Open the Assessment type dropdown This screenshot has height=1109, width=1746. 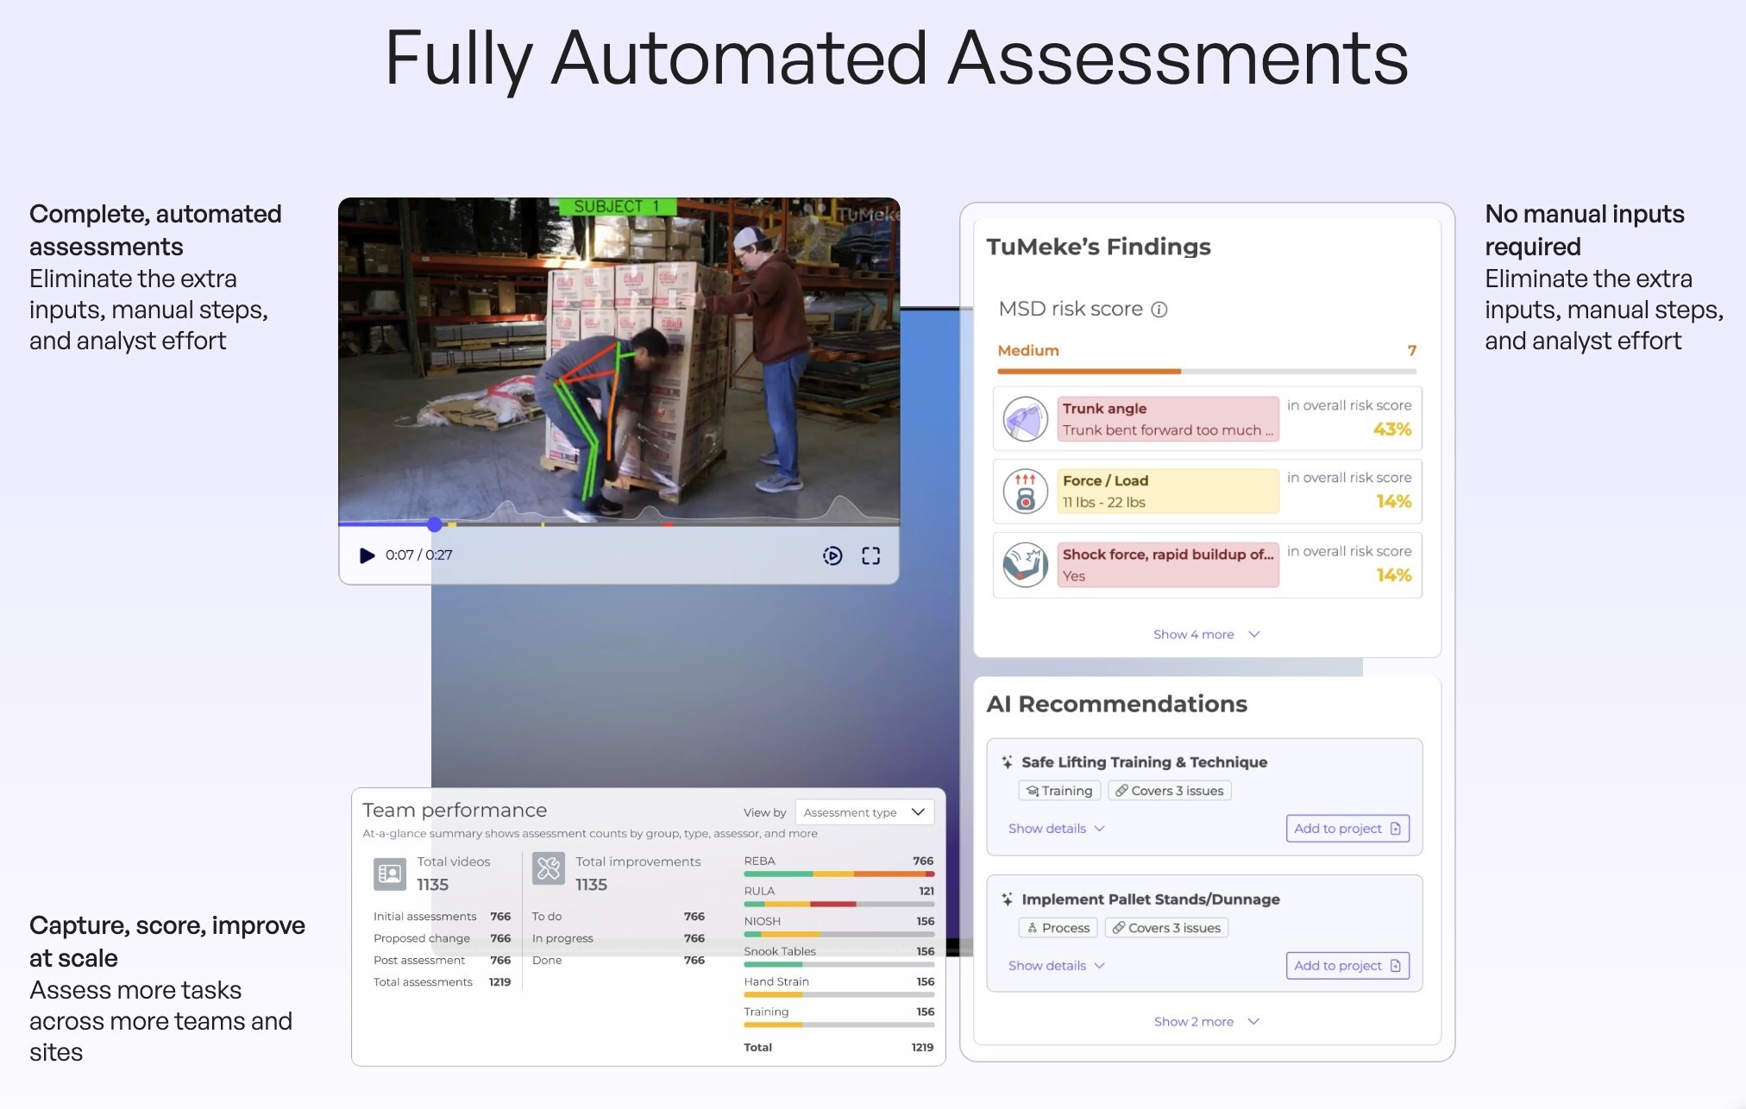pos(864,812)
